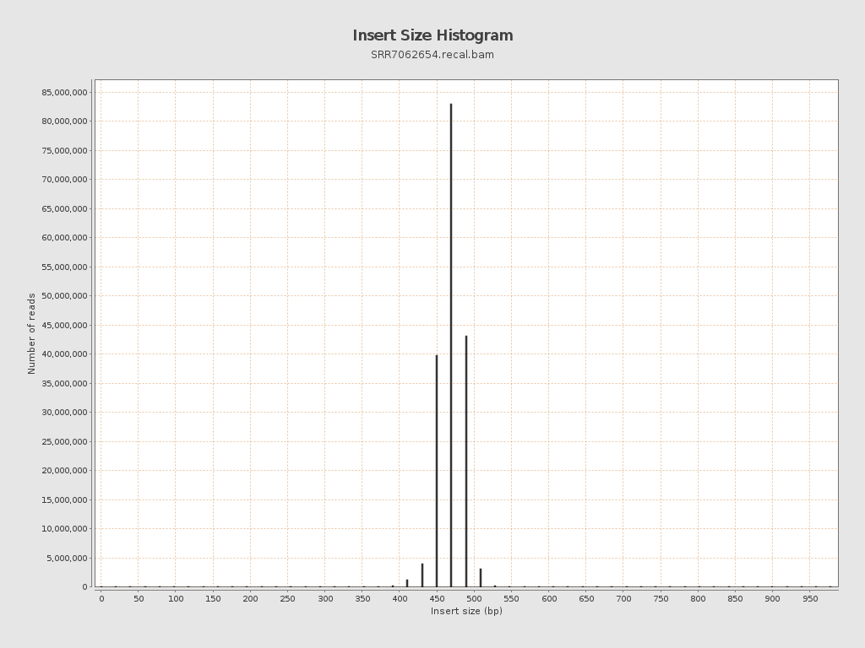Click the 35,000,000 y-axis label
The width and height of the screenshot is (865, 648).
click(x=64, y=383)
